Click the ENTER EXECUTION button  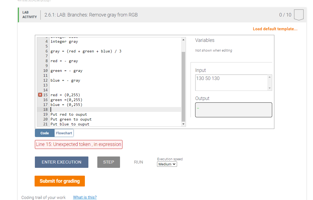(61, 162)
